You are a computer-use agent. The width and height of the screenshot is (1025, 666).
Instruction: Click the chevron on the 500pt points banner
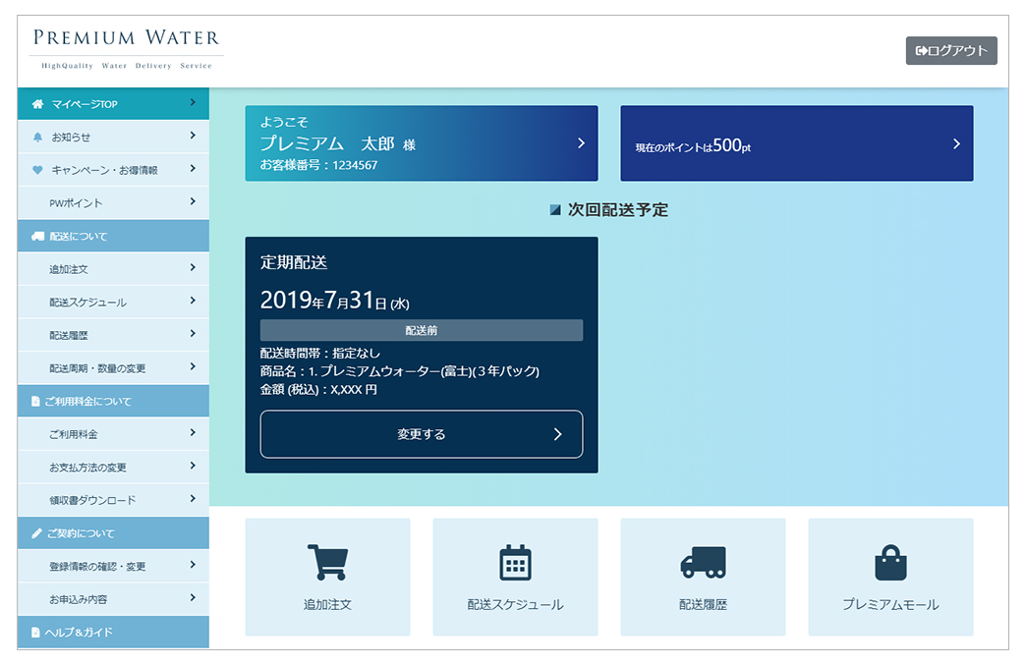click(x=956, y=144)
